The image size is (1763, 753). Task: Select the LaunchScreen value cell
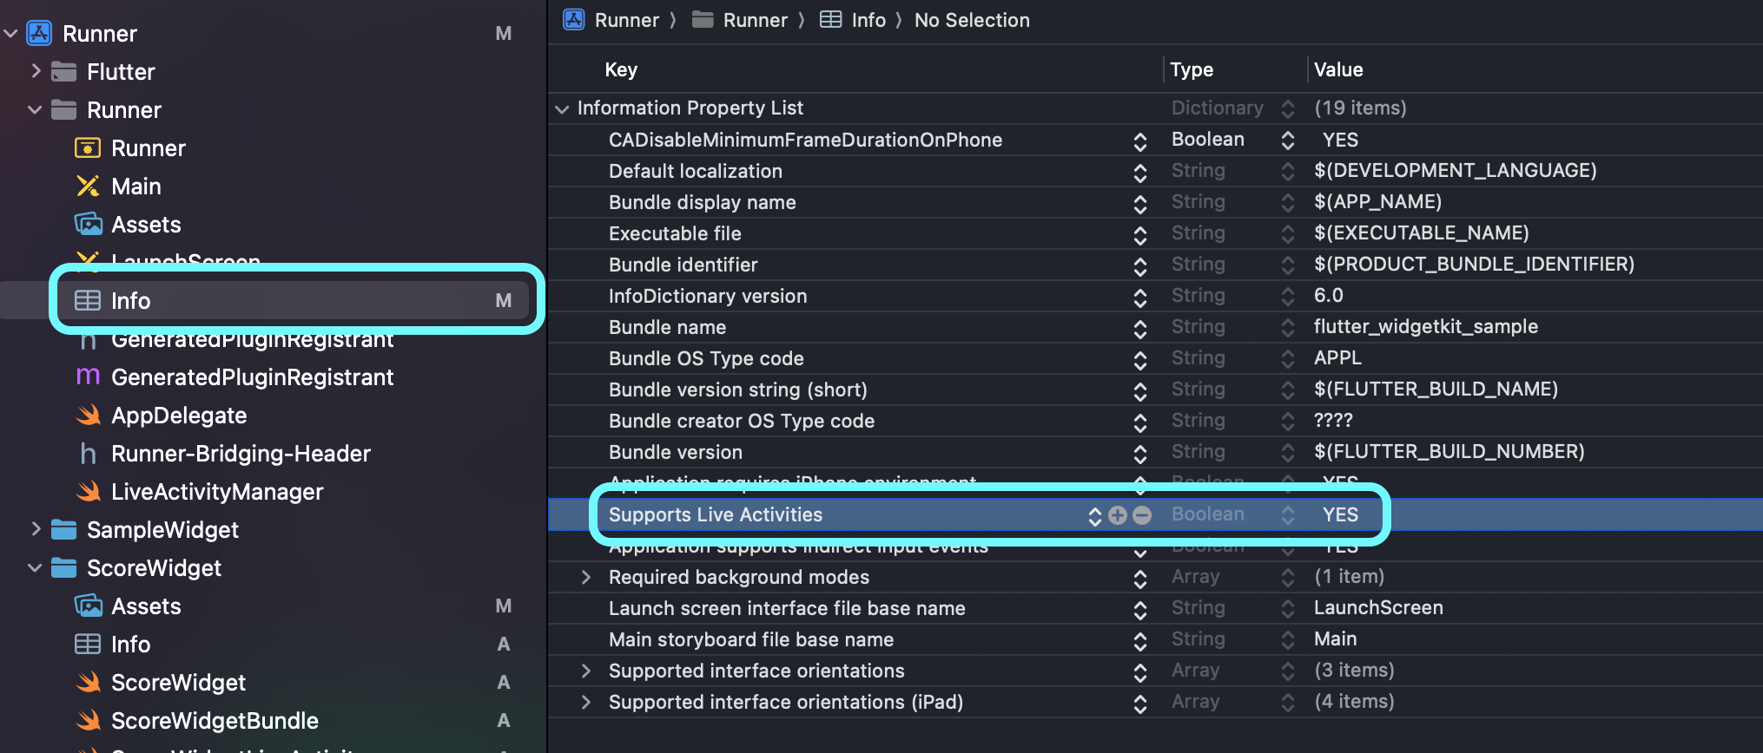click(1378, 608)
